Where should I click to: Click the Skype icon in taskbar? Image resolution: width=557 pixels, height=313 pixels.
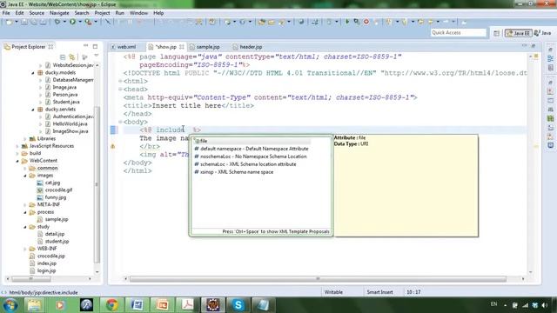(238, 305)
